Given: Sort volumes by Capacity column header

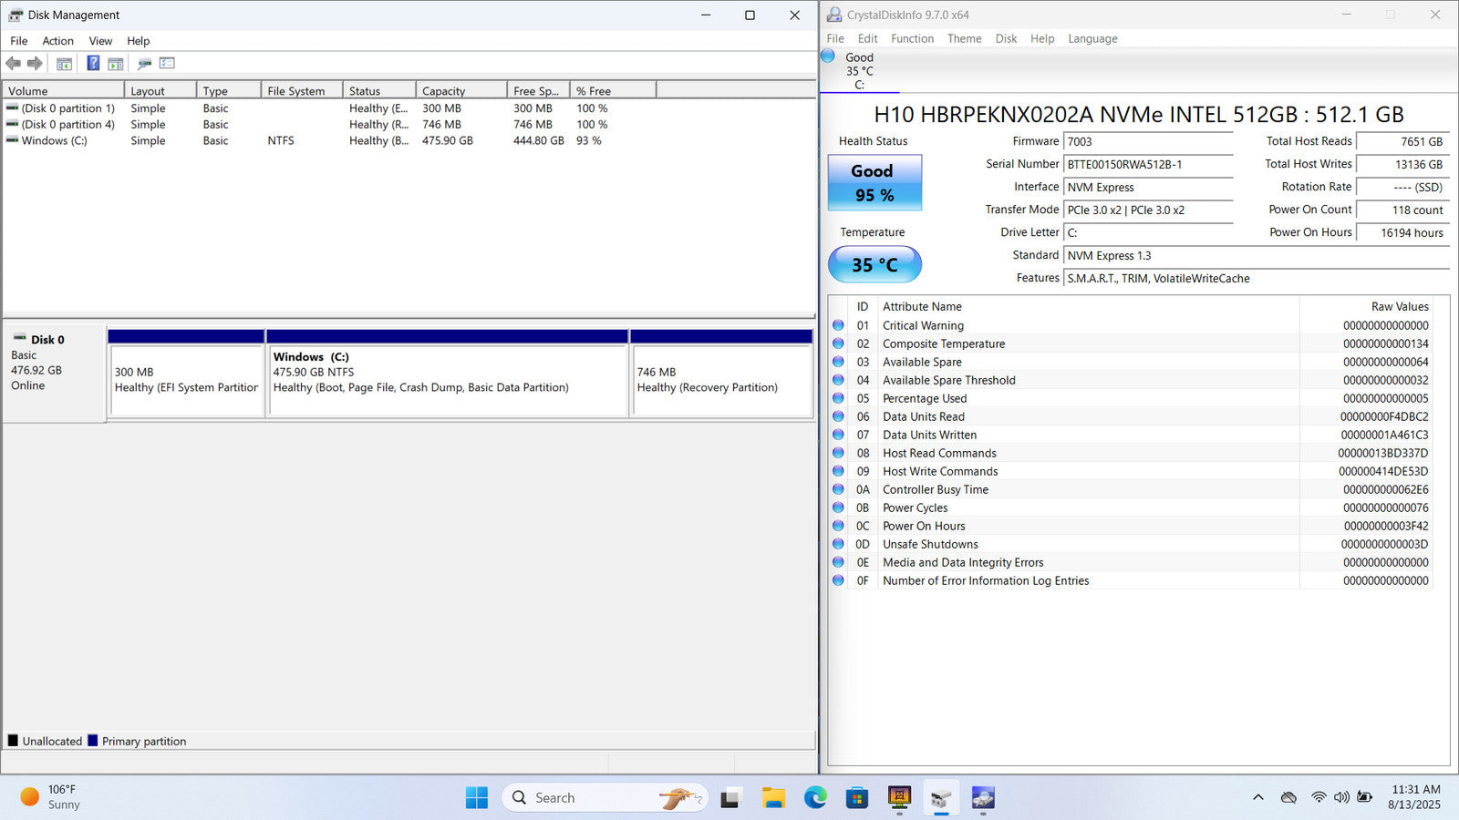Looking at the screenshot, I should click(460, 91).
